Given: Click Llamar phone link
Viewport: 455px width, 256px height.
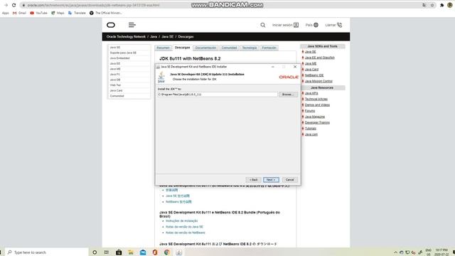Looking at the screenshot, I should [x=333, y=25].
